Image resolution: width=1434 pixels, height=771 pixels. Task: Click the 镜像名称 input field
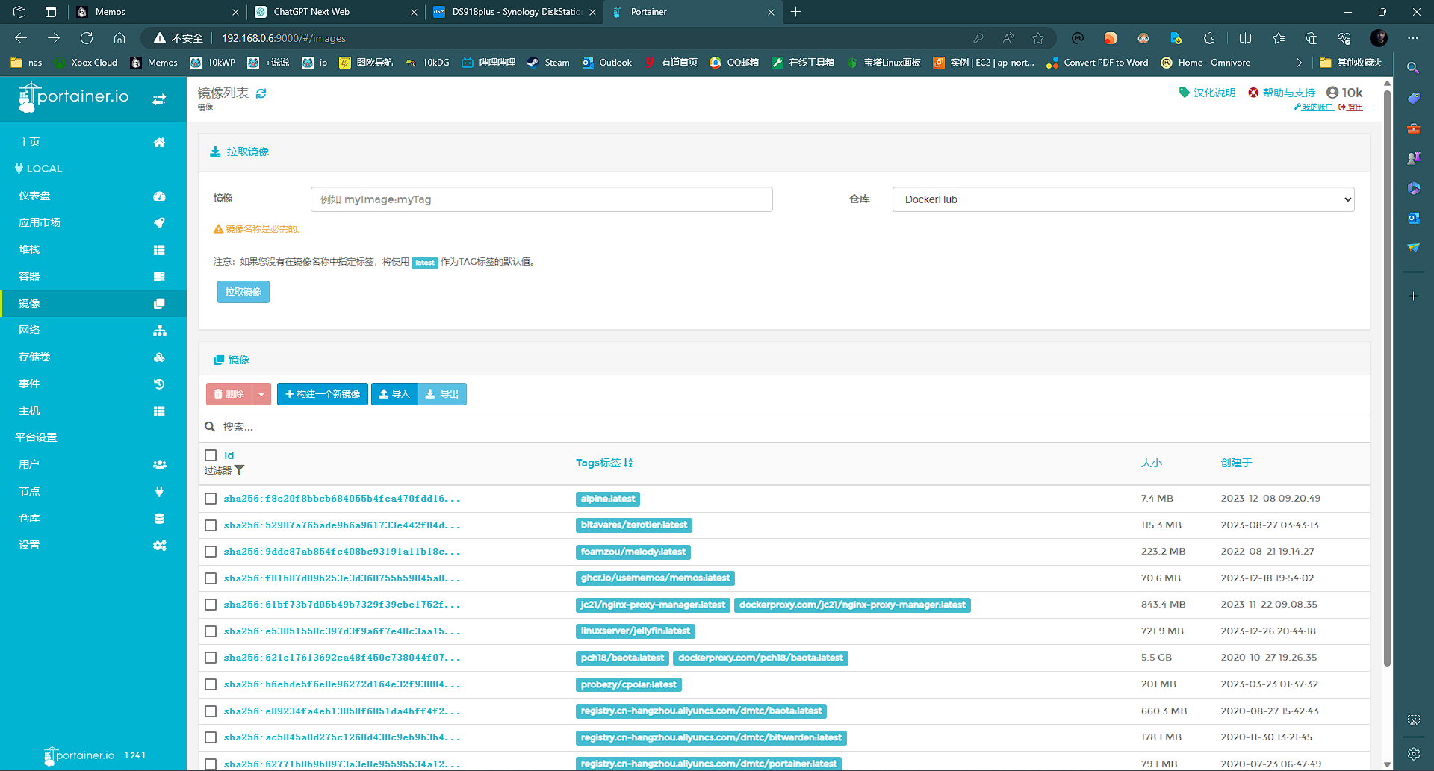pos(541,199)
